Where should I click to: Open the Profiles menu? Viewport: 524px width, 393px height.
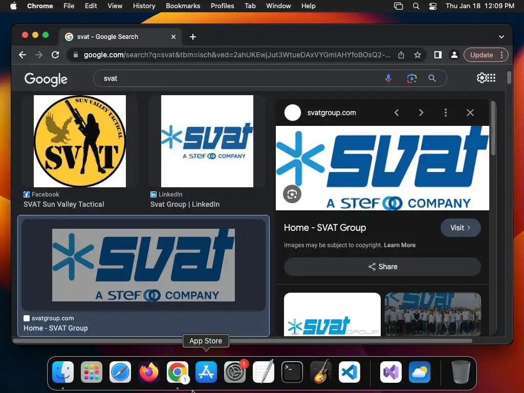point(222,6)
